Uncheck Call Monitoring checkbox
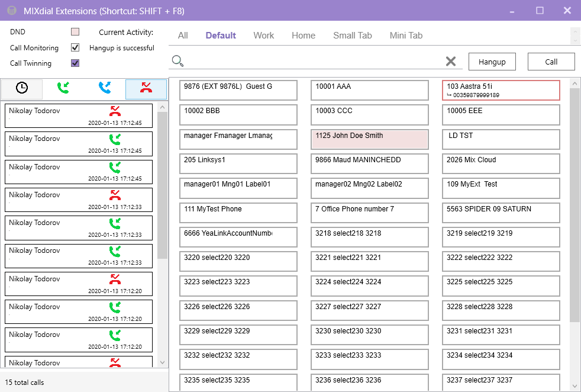Image resolution: width=581 pixels, height=392 pixels. pos(75,47)
